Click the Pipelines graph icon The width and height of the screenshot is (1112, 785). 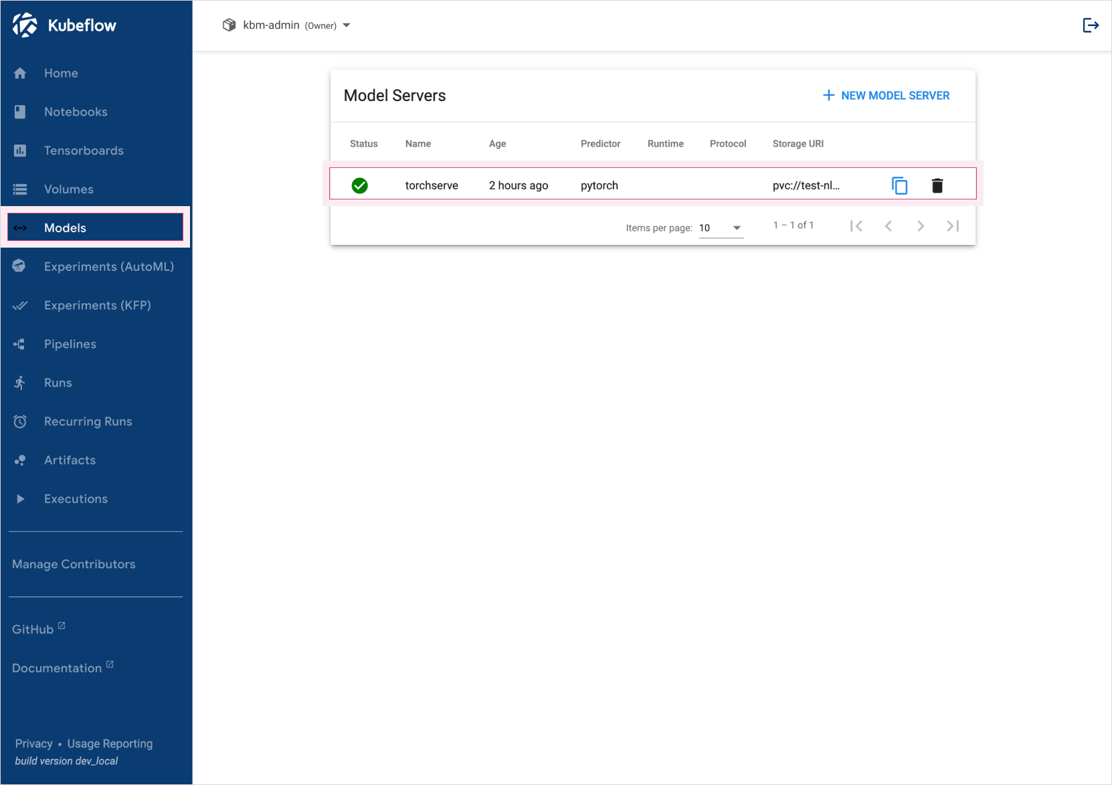[19, 344]
